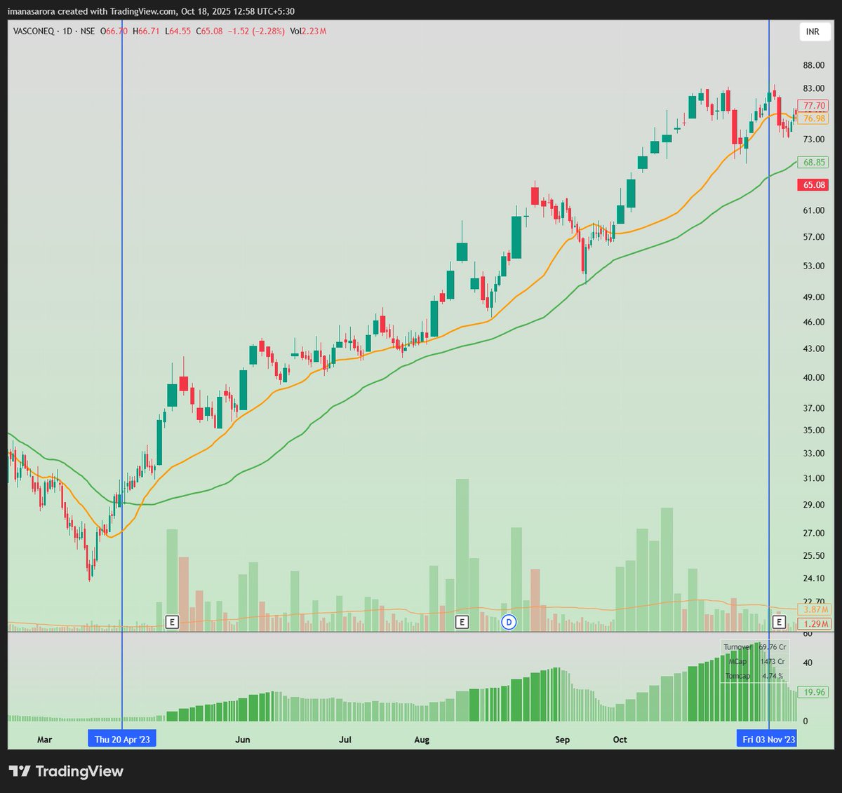Click the earnings "E" marker near April

(171, 621)
